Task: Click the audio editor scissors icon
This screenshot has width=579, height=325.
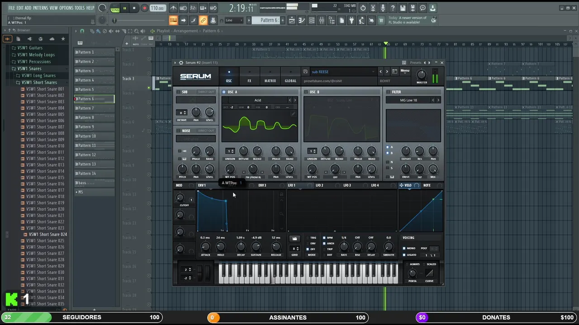Action: pyautogui.click(x=373, y=8)
